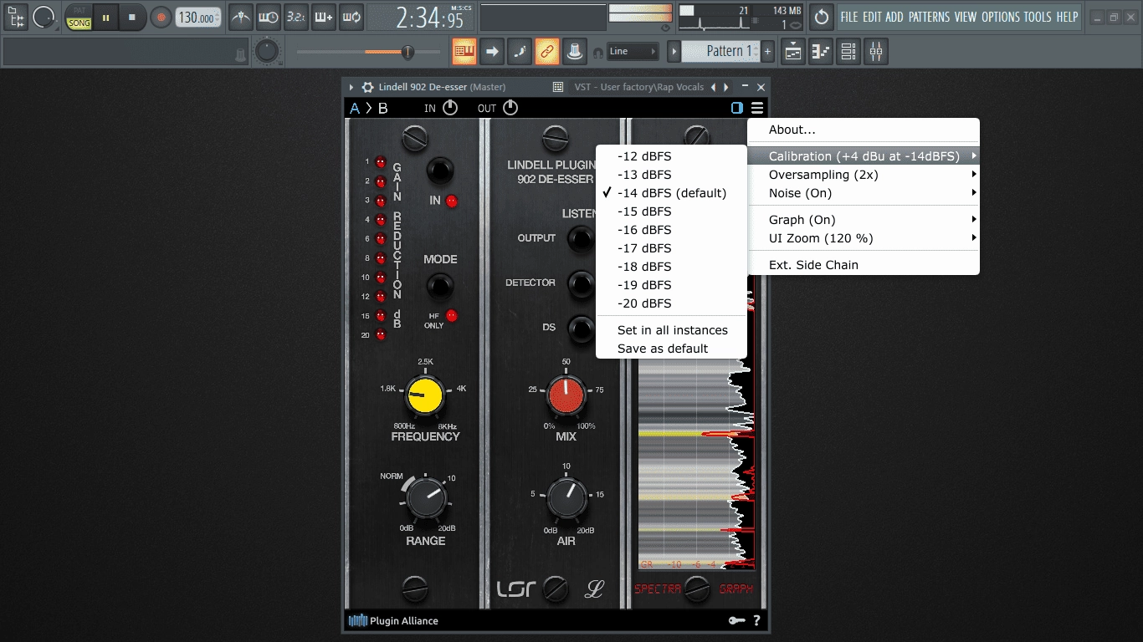
Task: Click the undo history circular arrow icon
Action: click(822, 17)
